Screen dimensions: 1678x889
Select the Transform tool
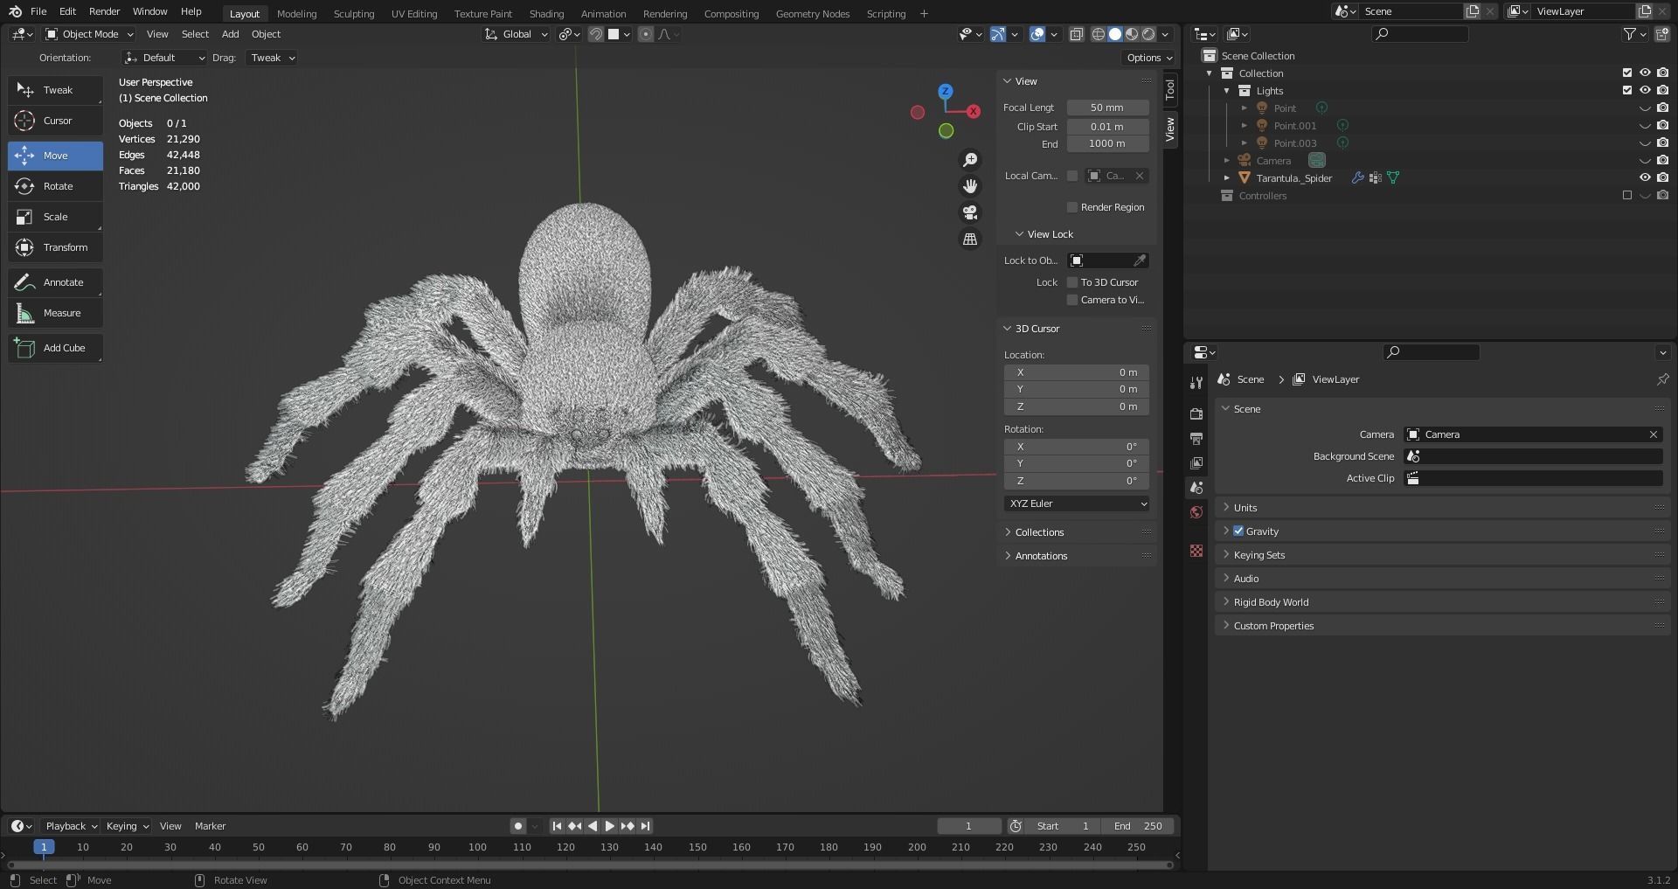(55, 247)
